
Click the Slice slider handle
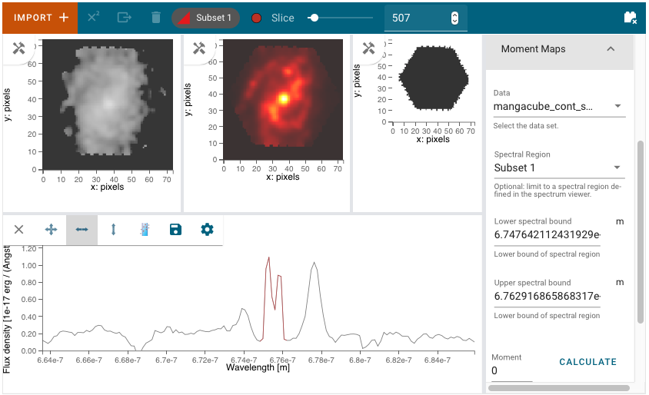(313, 18)
